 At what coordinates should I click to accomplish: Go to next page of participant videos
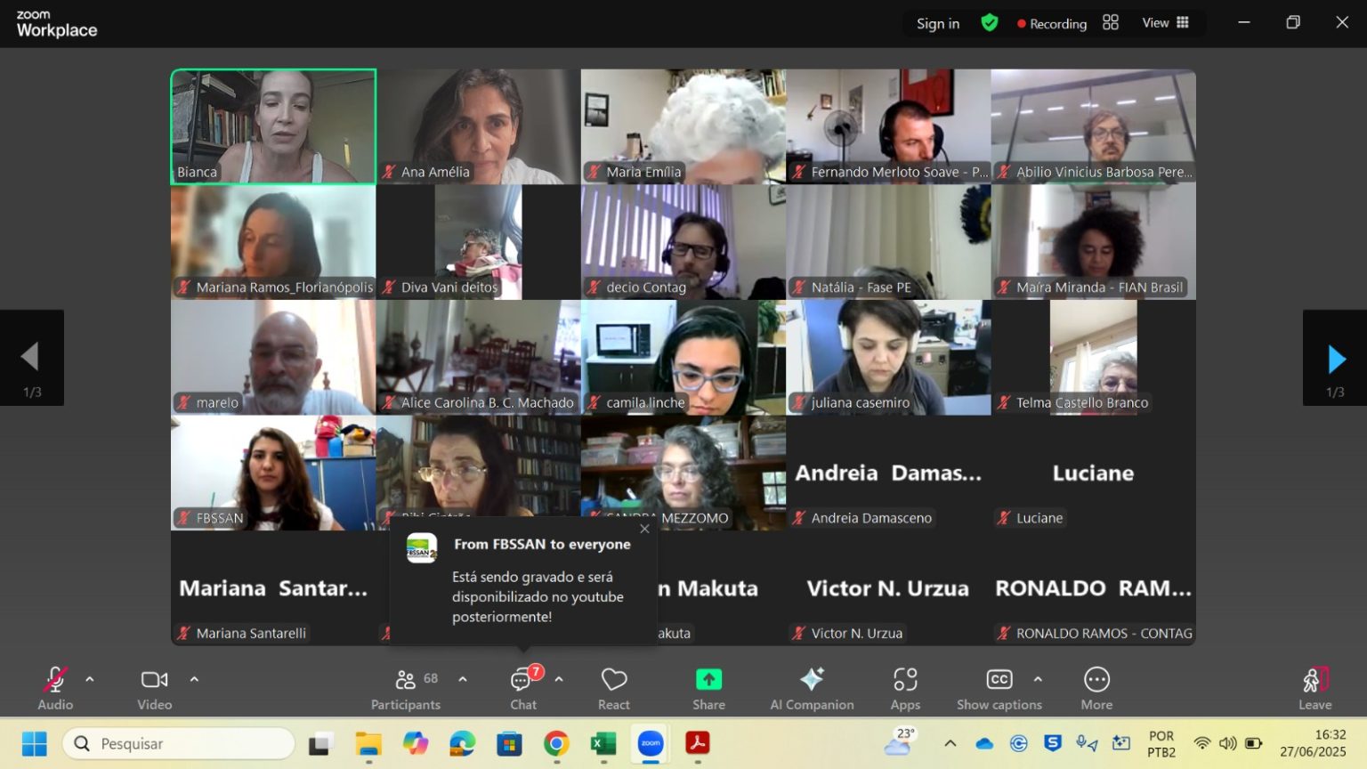click(1335, 359)
